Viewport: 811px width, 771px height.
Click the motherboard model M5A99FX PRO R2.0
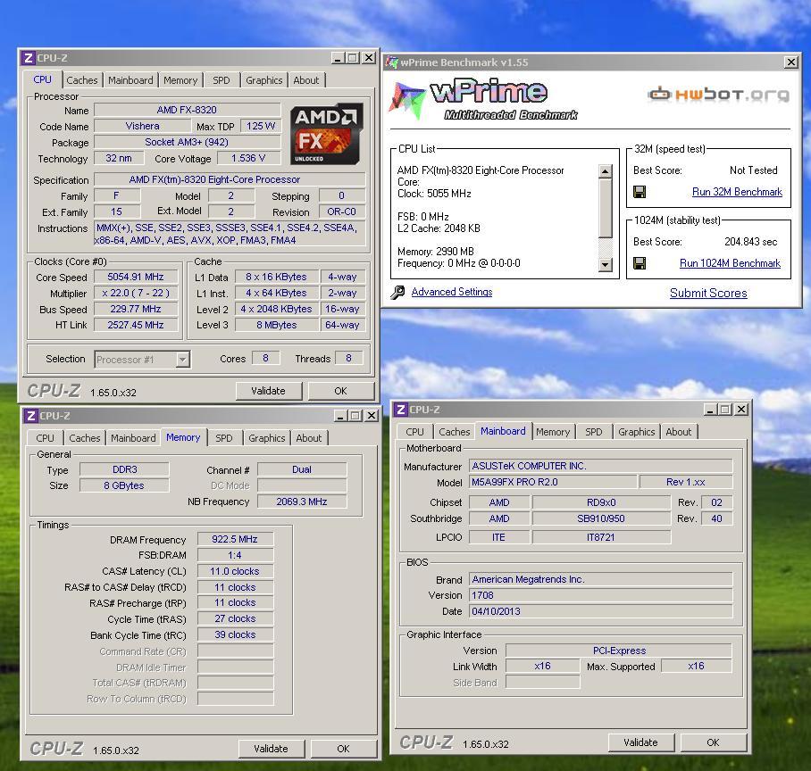[553, 482]
